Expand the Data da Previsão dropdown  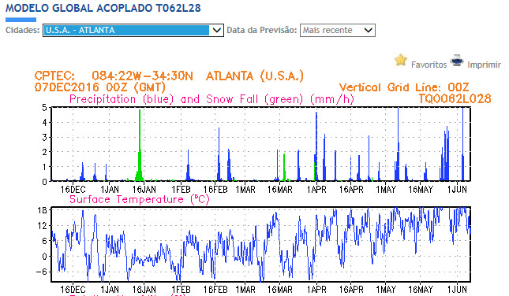tap(338, 30)
